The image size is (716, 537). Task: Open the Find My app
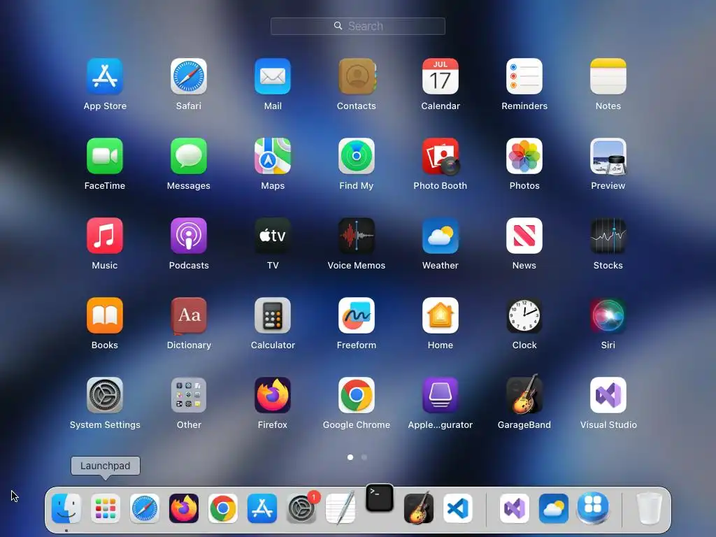(357, 156)
